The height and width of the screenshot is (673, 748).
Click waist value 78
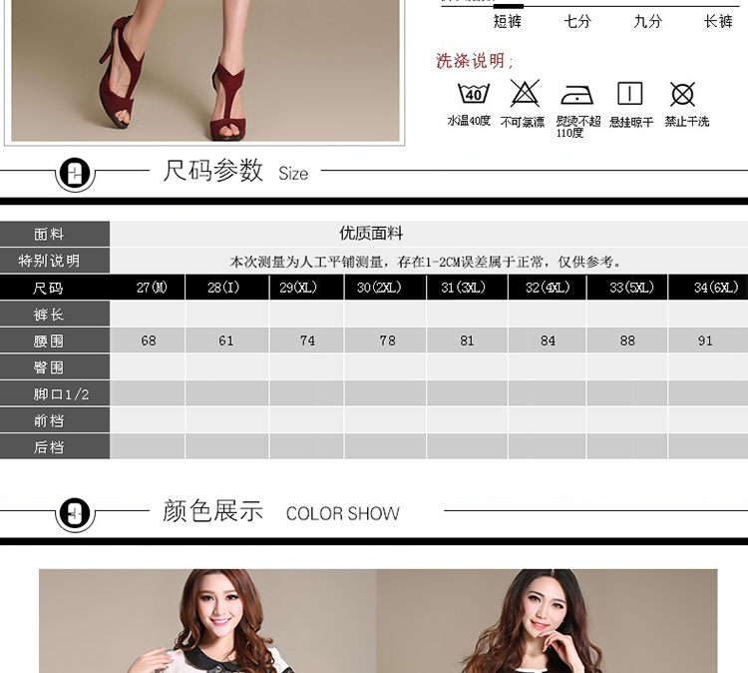coord(387,340)
